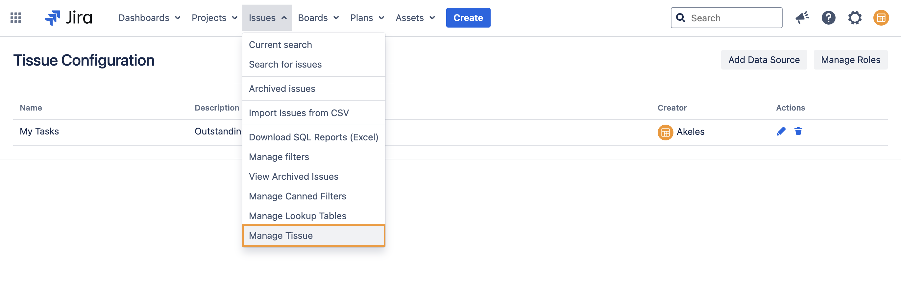Image resolution: width=901 pixels, height=287 pixels.
Task: Expand the Dashboards dropdown
Action: tap(149, 18)
